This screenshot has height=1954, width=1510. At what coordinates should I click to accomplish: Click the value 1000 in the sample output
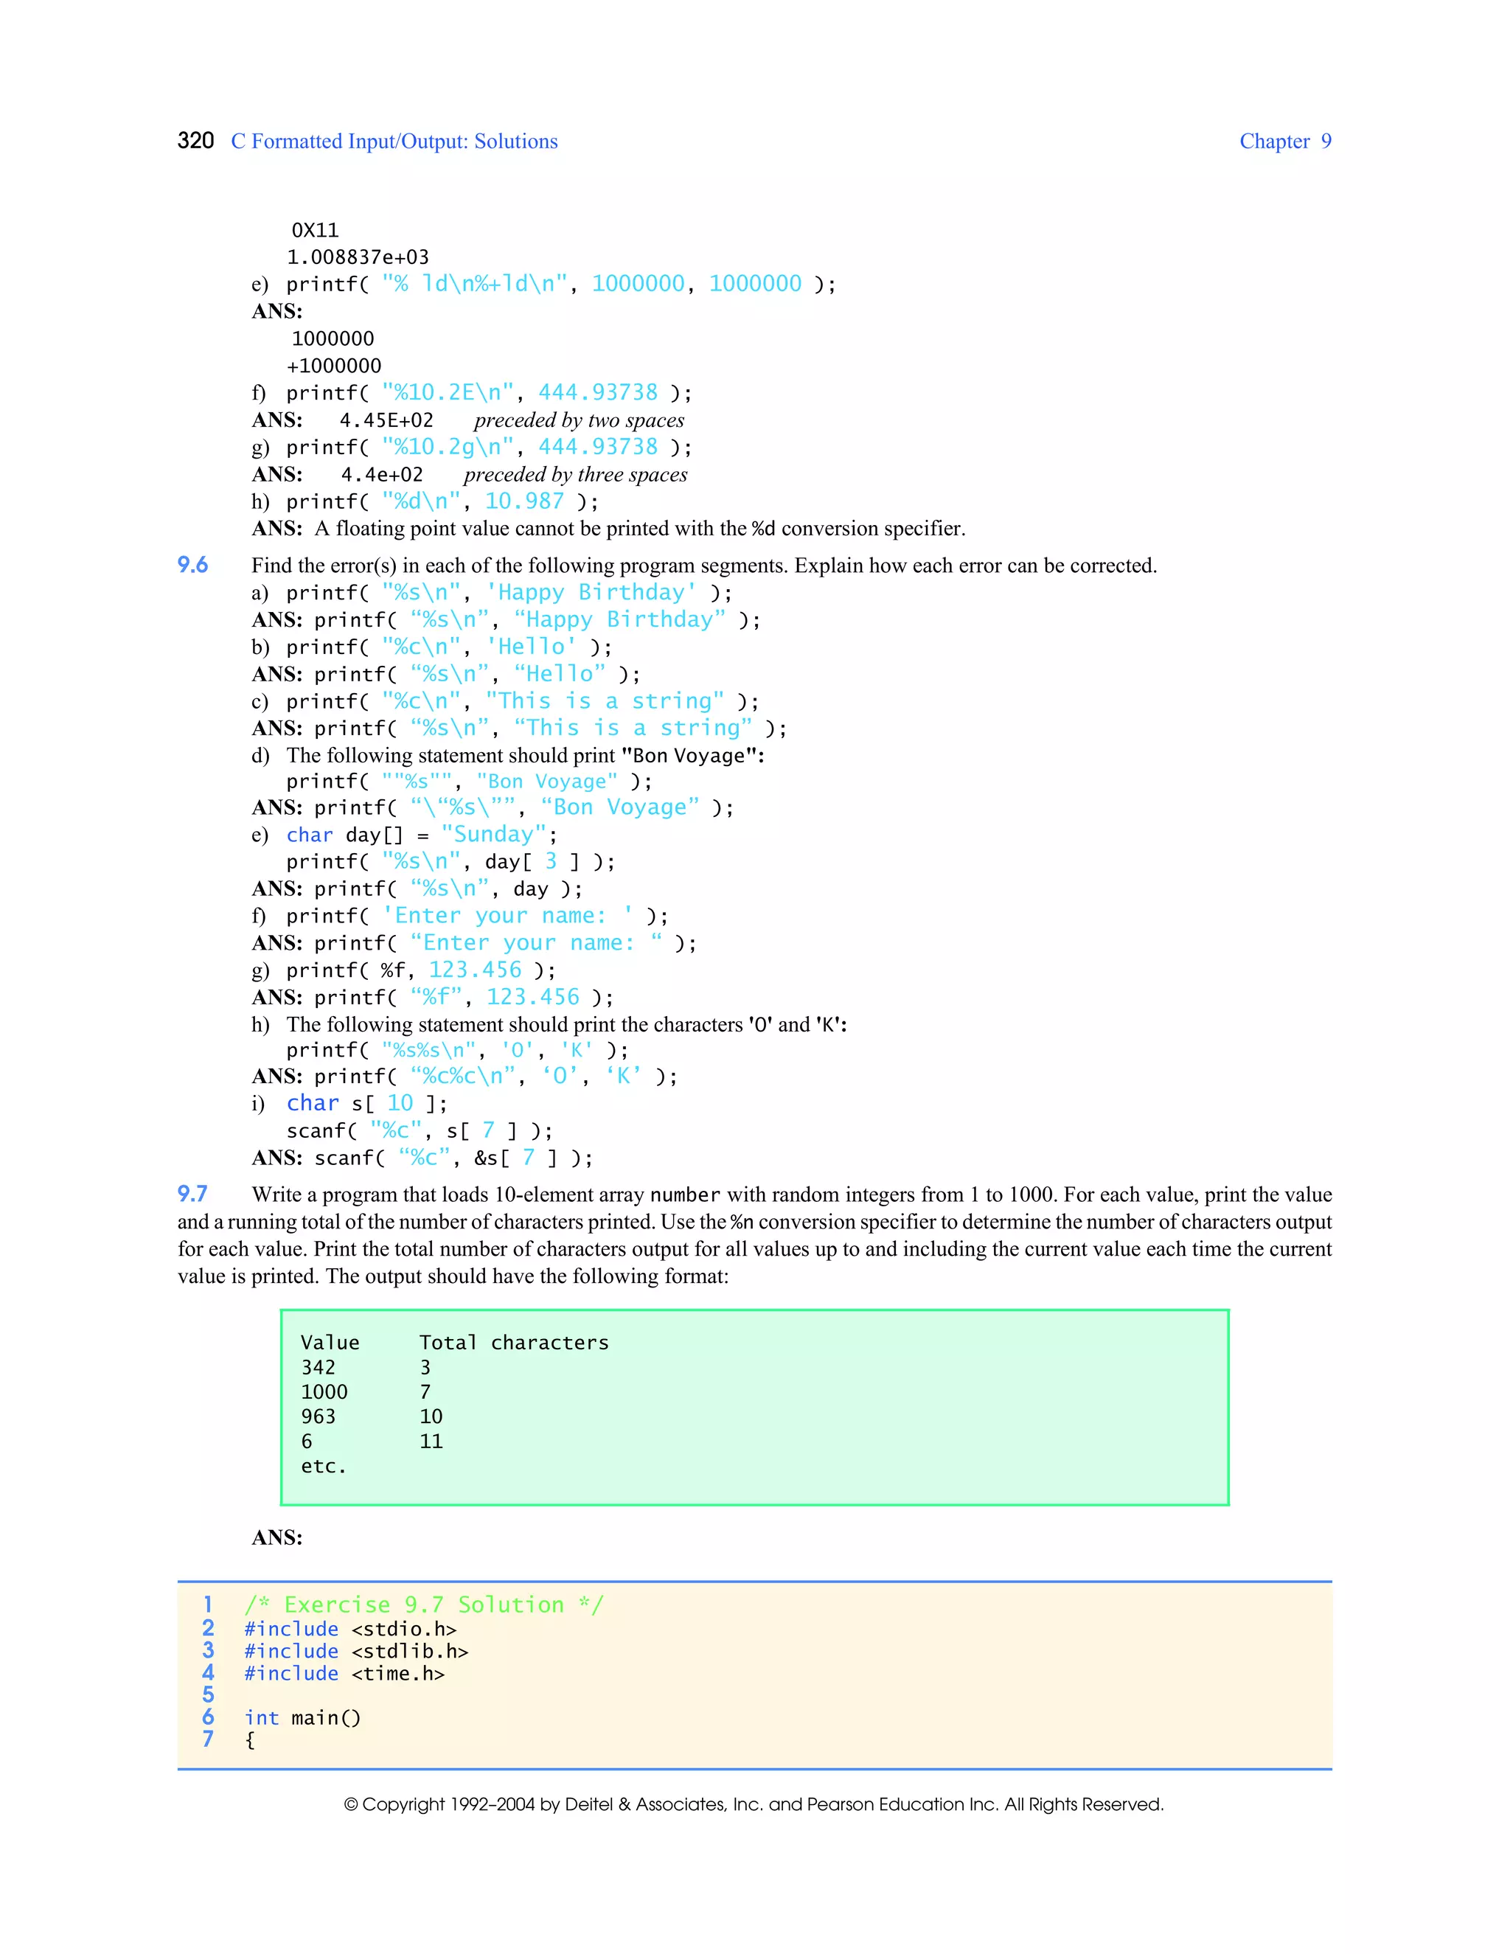tap(324, 1392)
